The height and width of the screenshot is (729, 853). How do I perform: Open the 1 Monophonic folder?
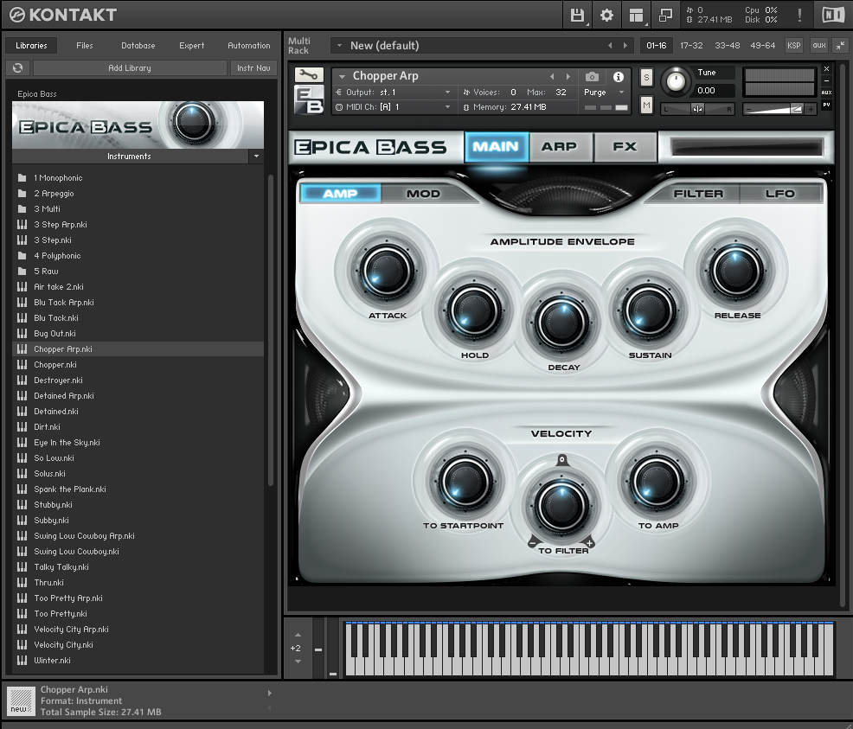(58, 178)
